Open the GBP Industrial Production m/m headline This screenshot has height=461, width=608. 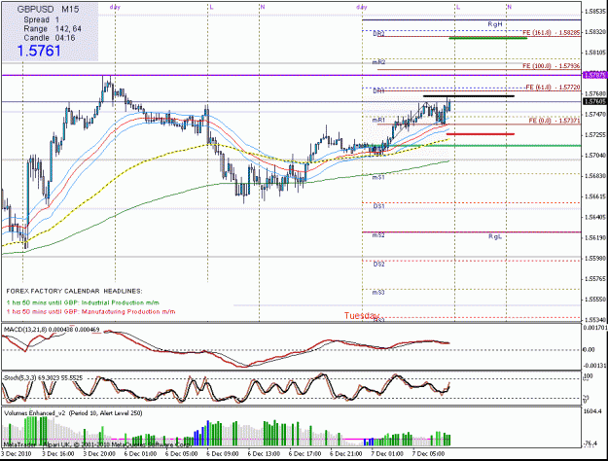click(x=83, y=302)
